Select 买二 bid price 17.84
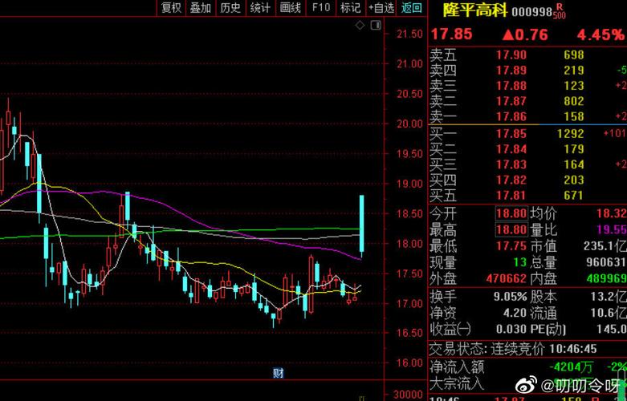This screenshot has width=627, height=401. point(511,149)
